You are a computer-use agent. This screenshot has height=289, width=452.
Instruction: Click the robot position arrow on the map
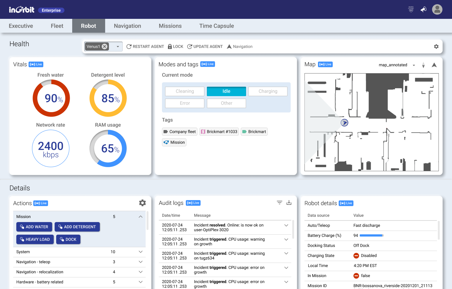click(344, 123)
